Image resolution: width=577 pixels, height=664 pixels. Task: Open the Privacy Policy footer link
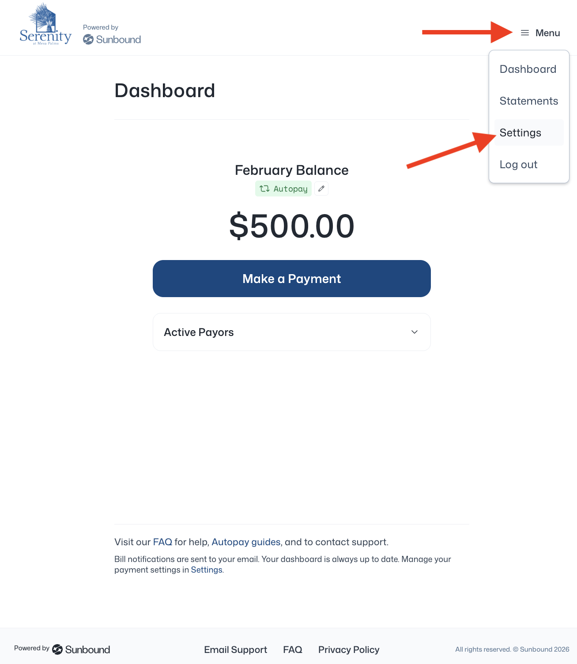[349, 649]
